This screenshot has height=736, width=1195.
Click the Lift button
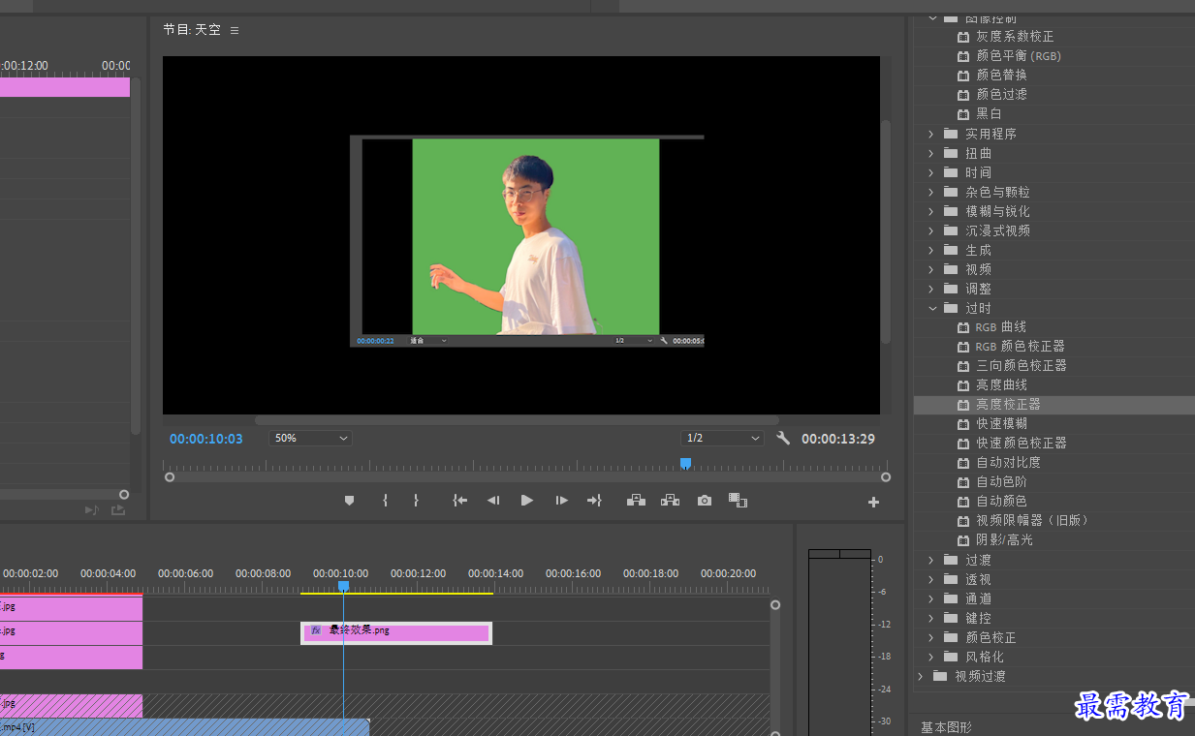pos(636,501)
